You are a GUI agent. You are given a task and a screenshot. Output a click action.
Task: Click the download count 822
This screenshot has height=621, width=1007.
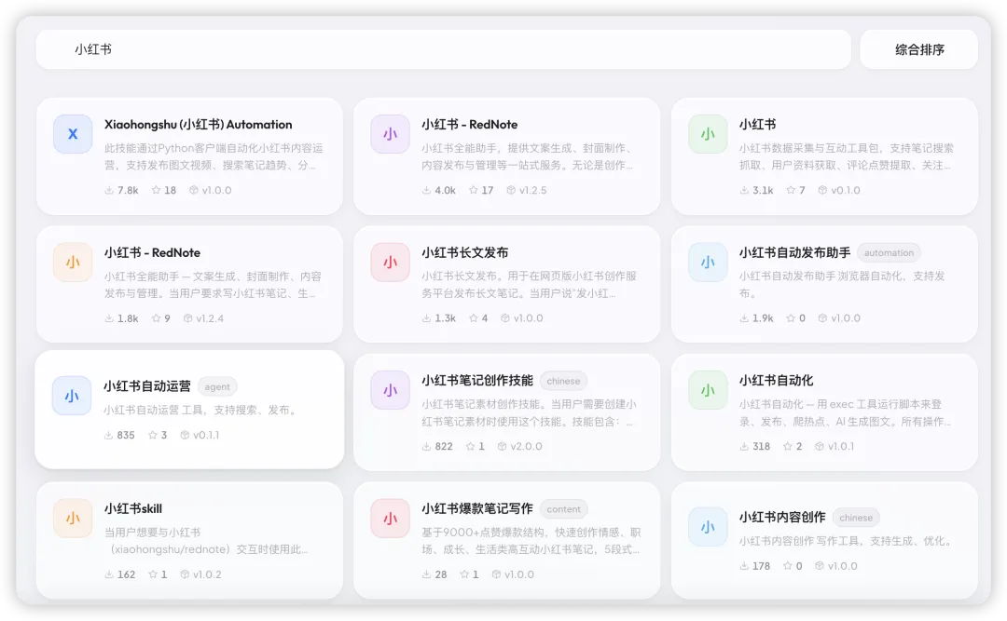point(444,446)
